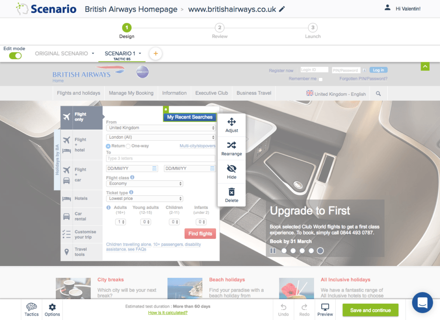The width and height of the screenshot is (440, 320).
Task: Switch to the Flight only tab
Action: click(82, 117)
